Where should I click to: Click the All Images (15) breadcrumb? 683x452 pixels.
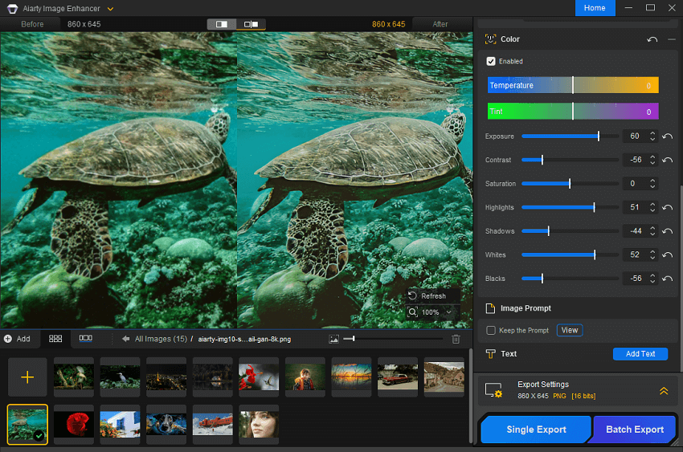pyautogui.click(x=161, y=339)
